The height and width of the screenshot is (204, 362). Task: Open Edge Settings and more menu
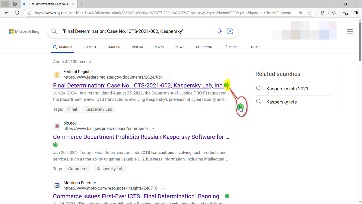click(345, 13)
